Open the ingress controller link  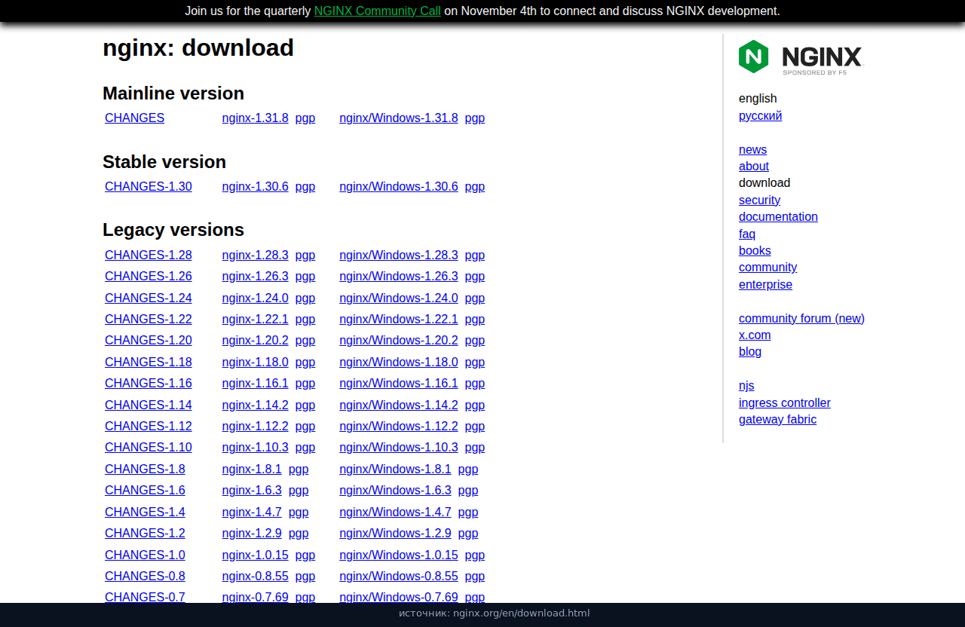785,402
